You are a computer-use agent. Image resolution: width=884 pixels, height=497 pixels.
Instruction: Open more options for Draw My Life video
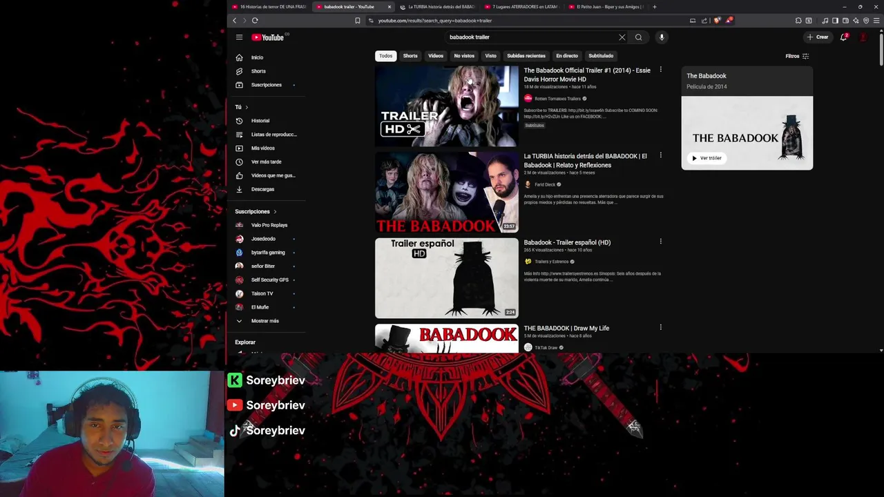coord(660,327)
